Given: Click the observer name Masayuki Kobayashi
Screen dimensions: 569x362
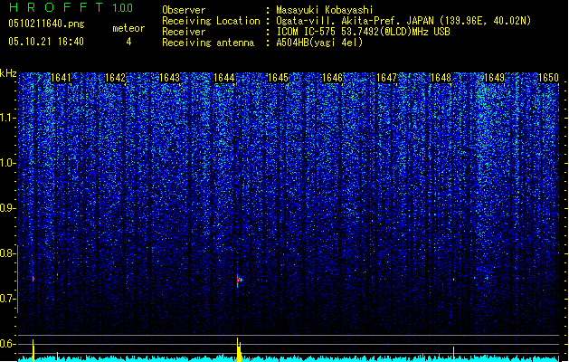Looking at the screenshot, I should [x=325, y=10].
